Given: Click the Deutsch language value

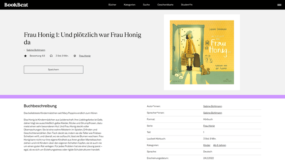Looking at the screenshot, I should tap(207, 151).
